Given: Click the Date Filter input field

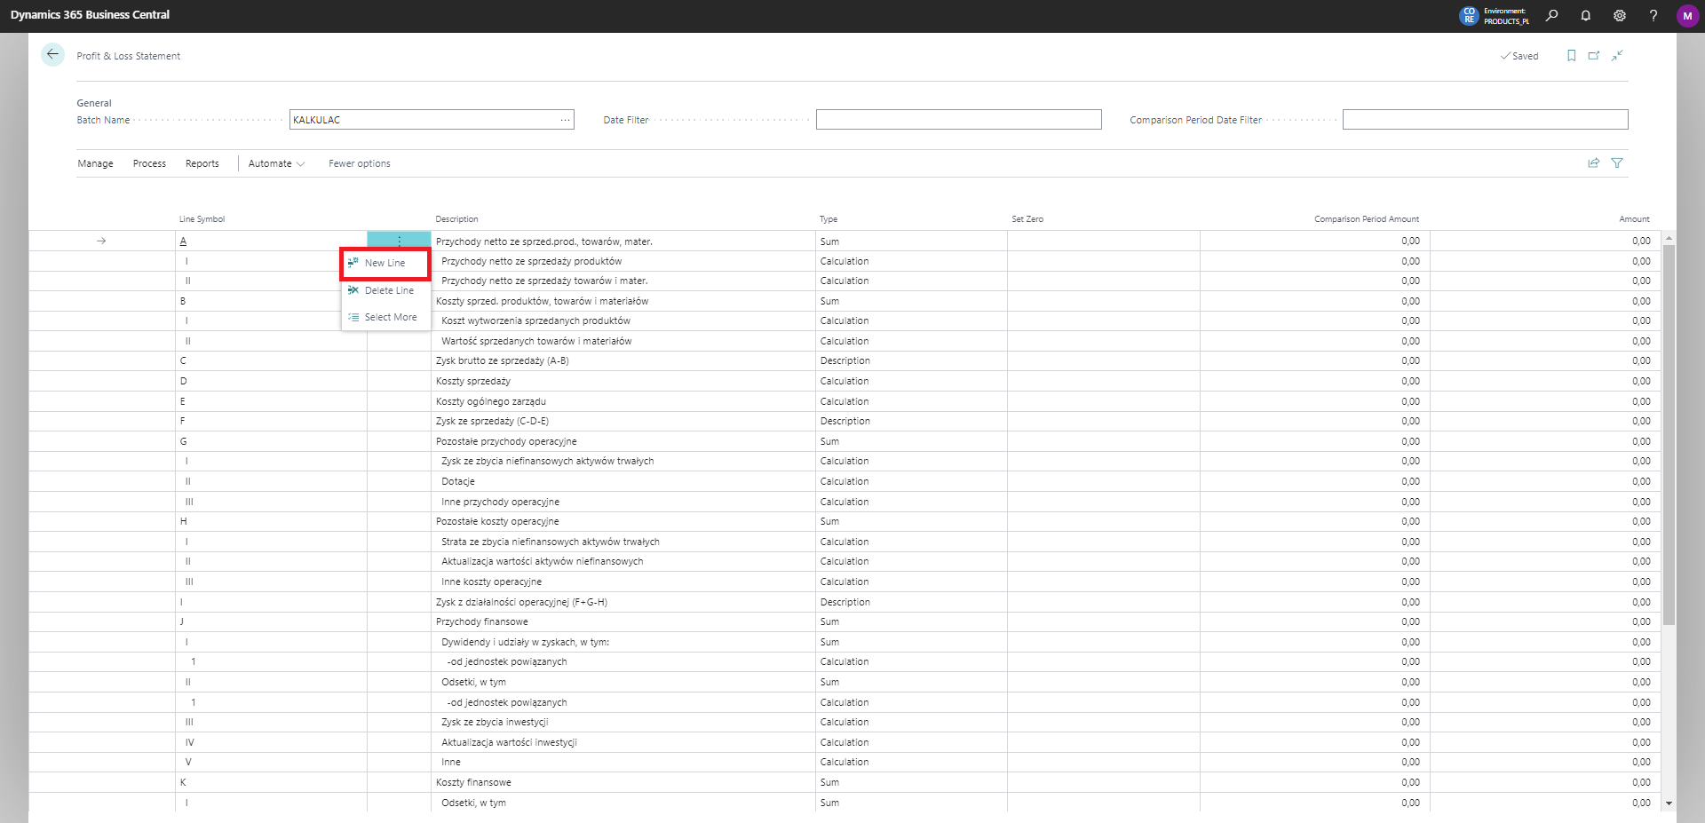Looking at the screenshot, I should [958, 120].
